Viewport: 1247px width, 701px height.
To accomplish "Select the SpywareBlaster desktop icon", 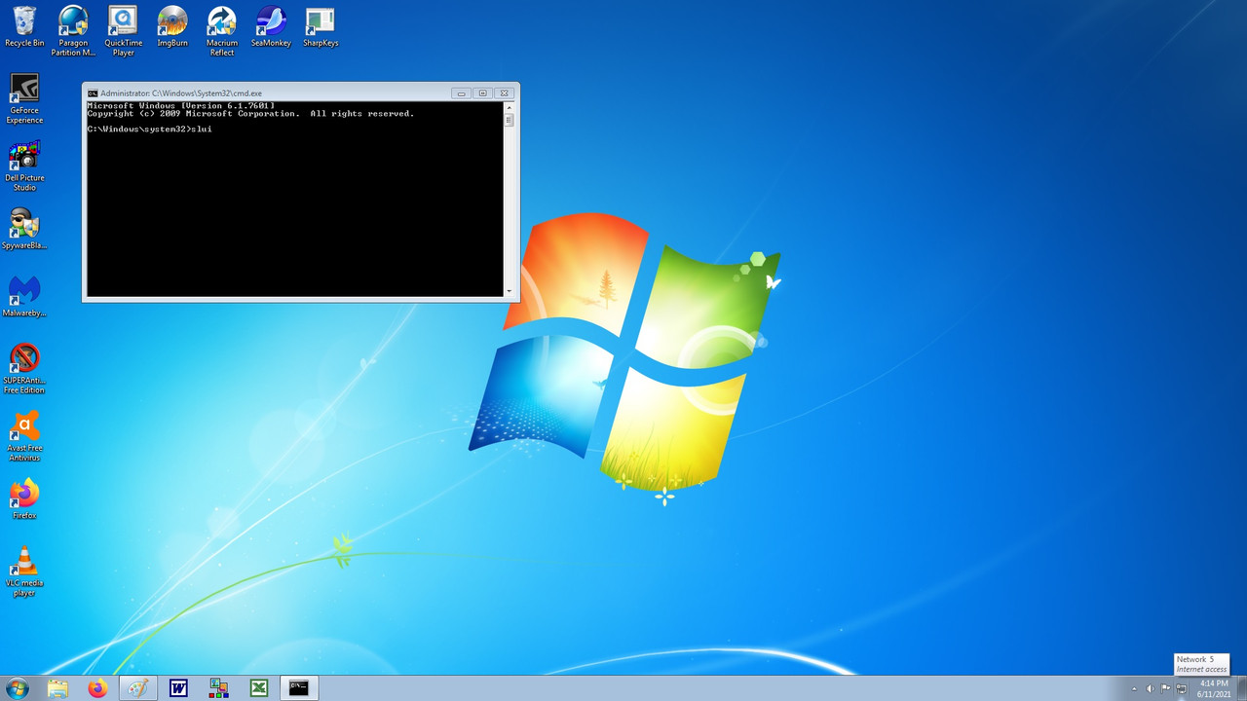I will tap(24, 230).
